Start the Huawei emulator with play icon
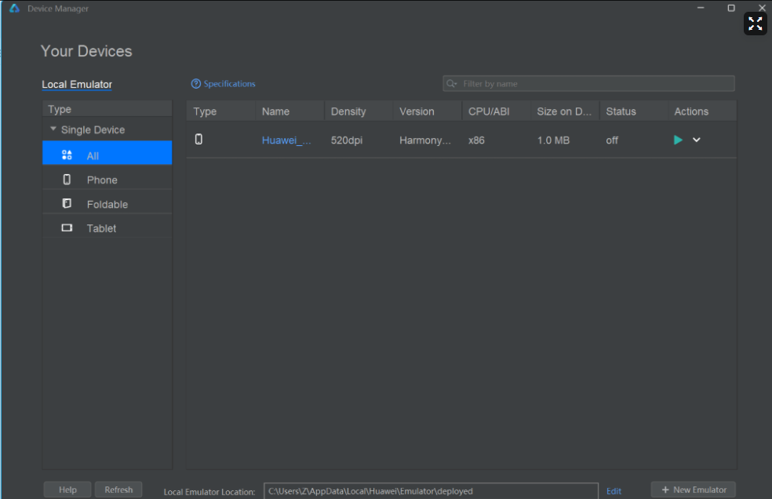 [678, 140]
